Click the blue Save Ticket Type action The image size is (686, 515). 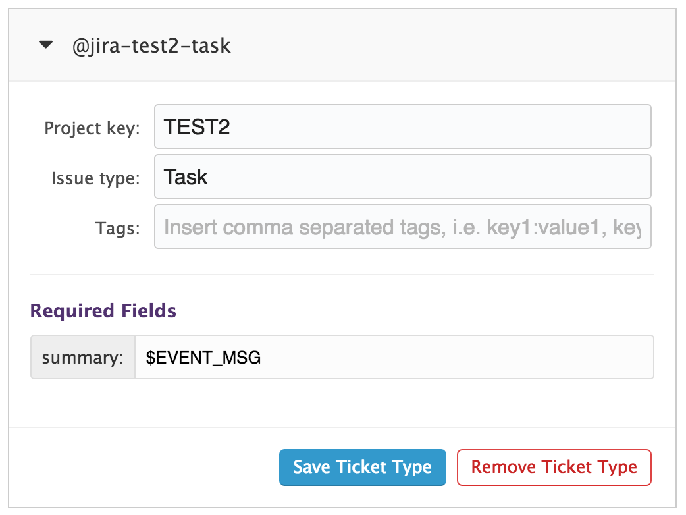[362, 467]
